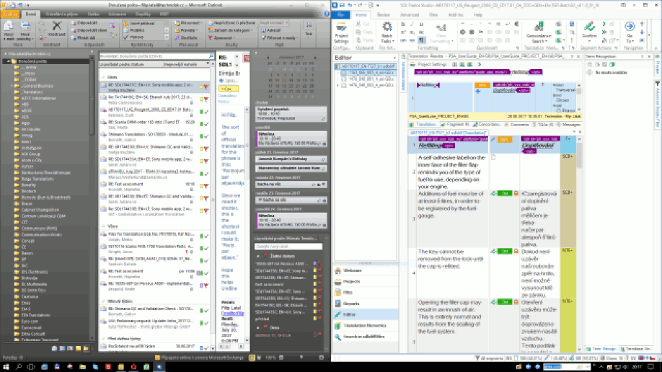Switch to Odesílání a příjem tab
This screenshot has height=372, width=662.
60,14
